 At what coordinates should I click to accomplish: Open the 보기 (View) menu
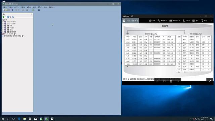click(x=16, y=7)
